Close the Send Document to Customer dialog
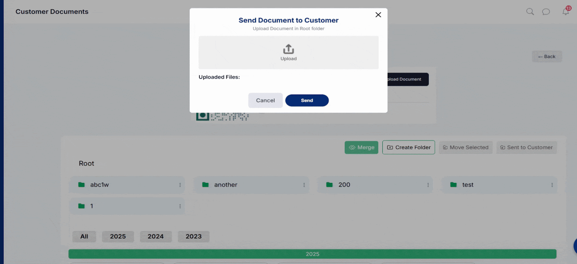This screenshot has width=577, height=264. click(378, 15)
